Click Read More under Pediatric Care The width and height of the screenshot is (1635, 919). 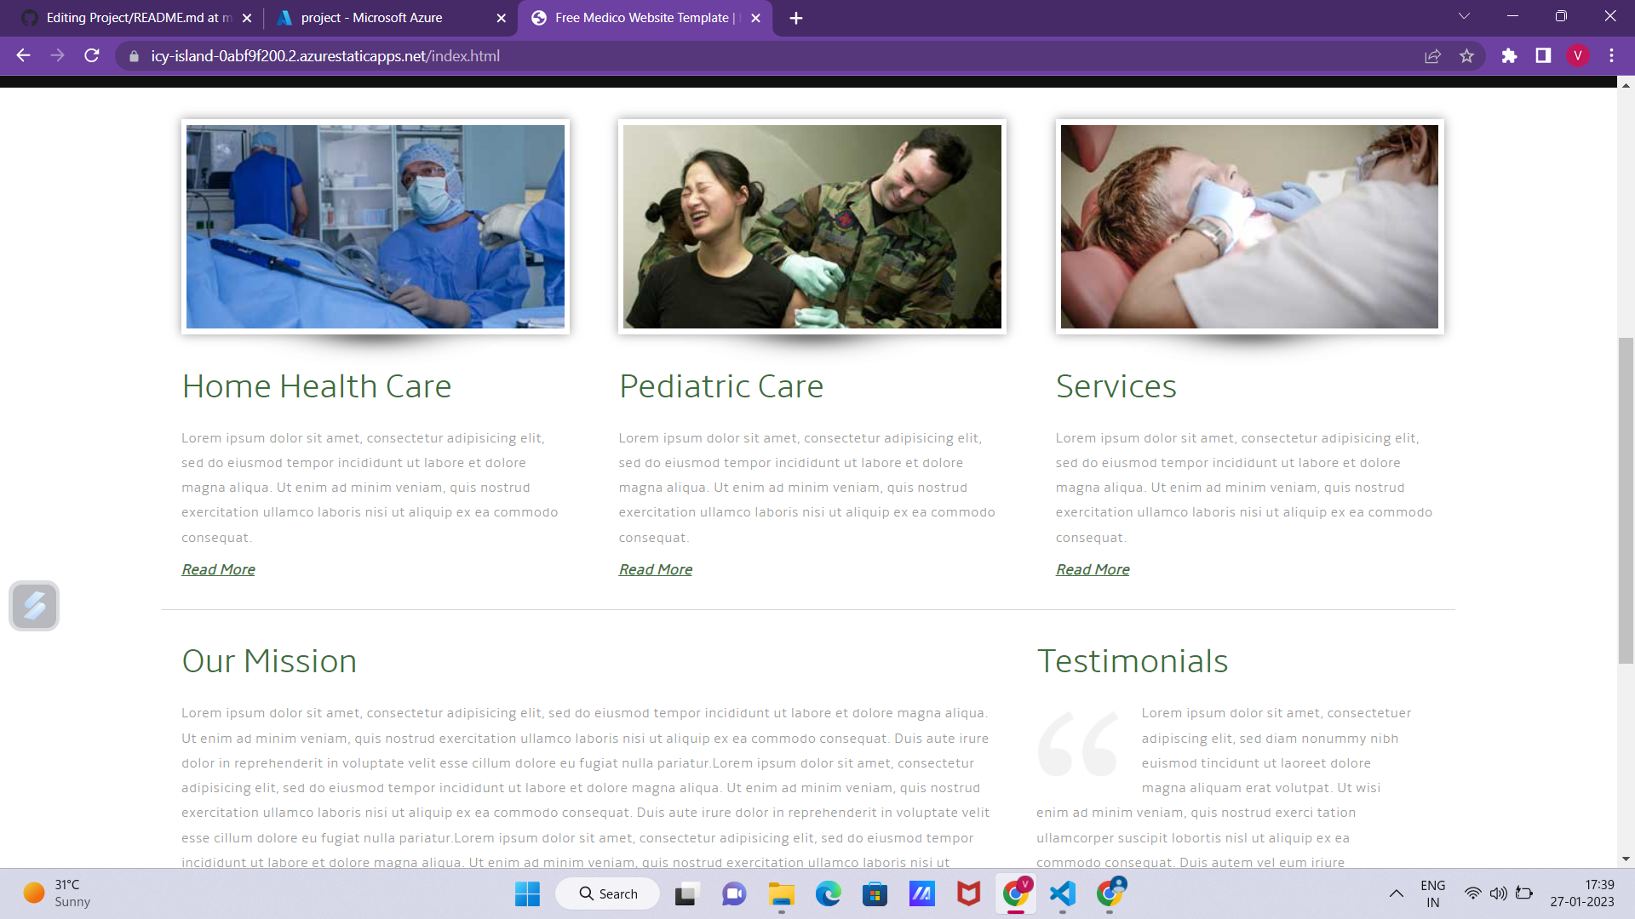point(655,569)
